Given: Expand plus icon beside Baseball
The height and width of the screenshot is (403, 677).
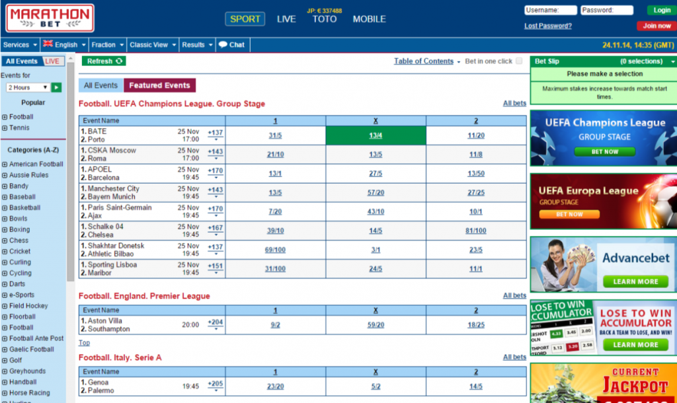Looking at the screenshot, I should [5, 197].
